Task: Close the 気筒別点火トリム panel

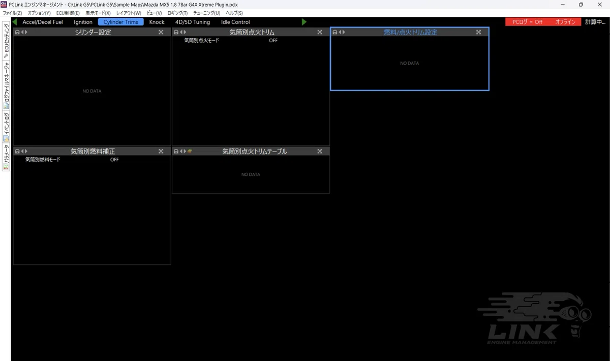Action: point(320,32)
